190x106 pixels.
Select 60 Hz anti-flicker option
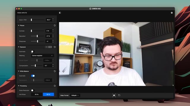coord(48,95)
